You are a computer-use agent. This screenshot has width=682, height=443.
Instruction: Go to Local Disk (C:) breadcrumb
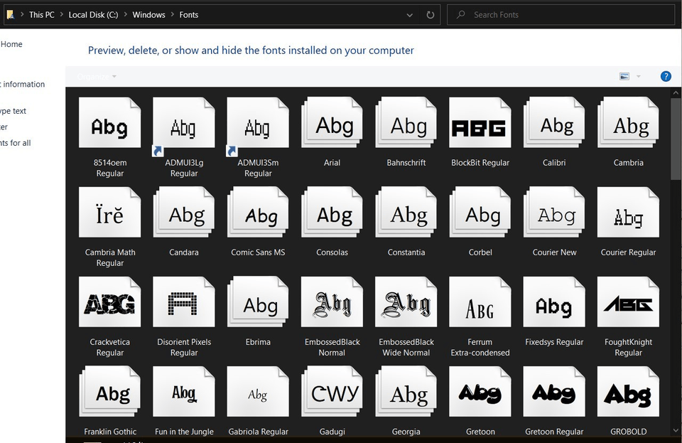pyautogui.click(x=93, y=15)
